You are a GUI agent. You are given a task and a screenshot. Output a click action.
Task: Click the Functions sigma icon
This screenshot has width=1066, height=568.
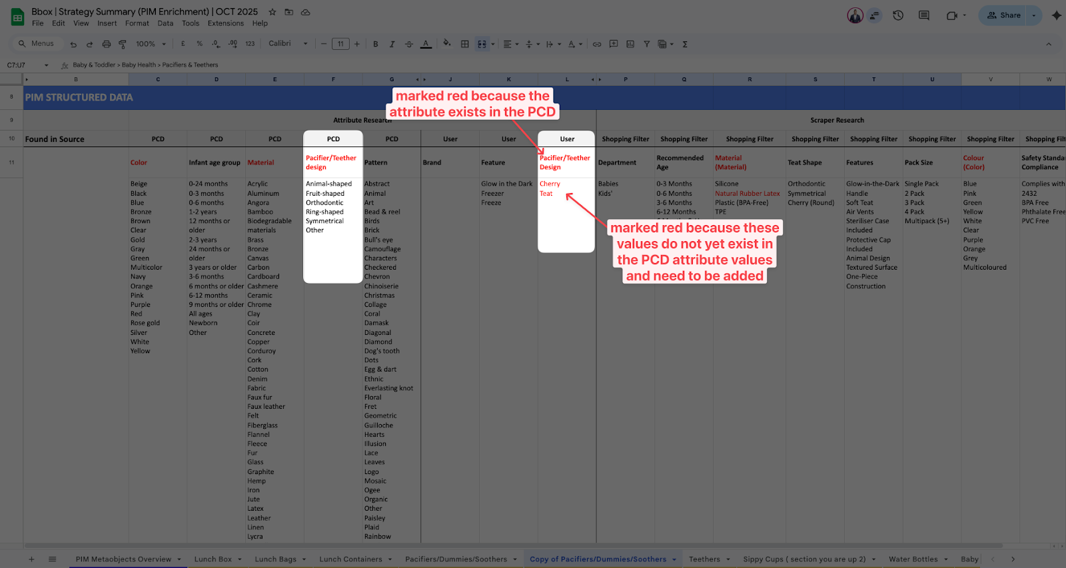point(685,44)
